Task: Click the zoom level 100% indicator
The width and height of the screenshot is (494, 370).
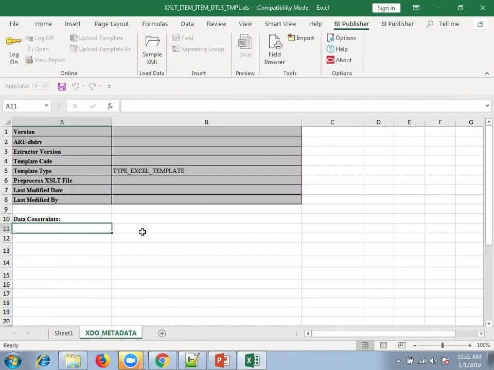Action: pos(483,345)
